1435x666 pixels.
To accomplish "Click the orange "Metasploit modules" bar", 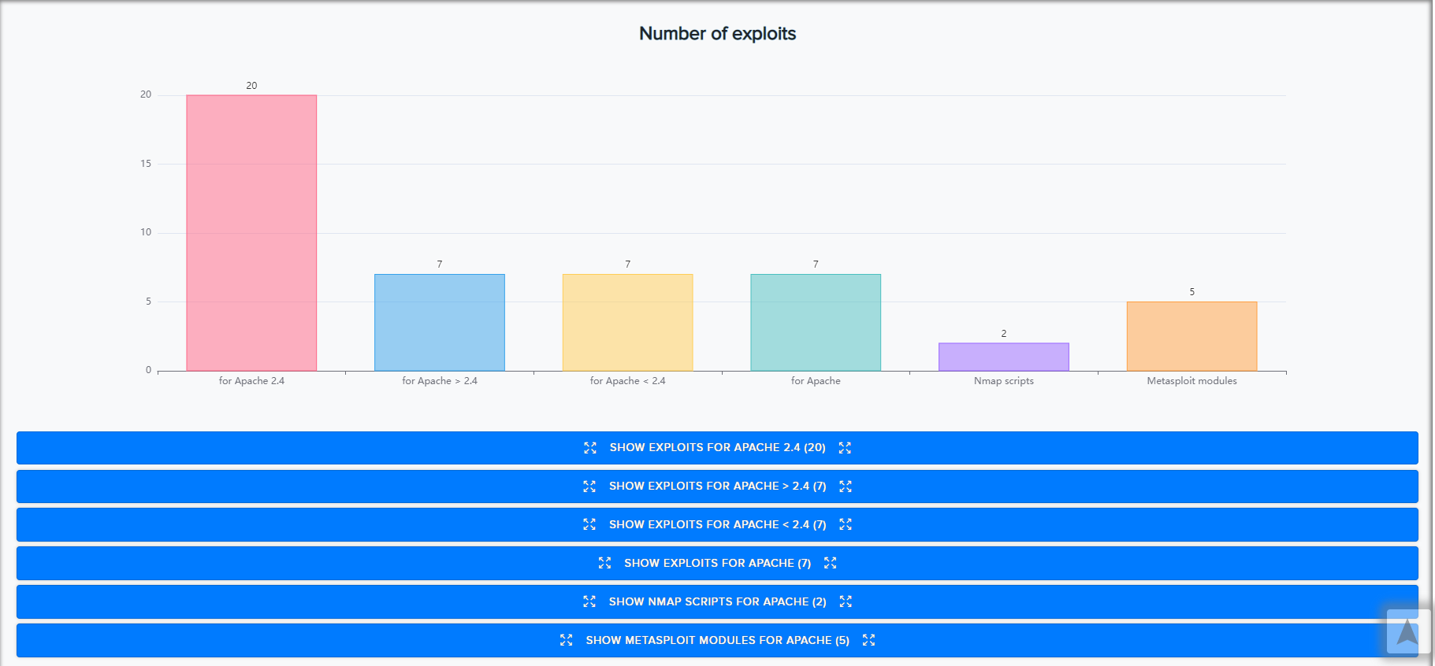I will (x=1191, y=336).
